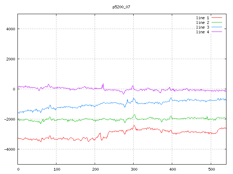Click the green legend swatch for line 2
Image resolution: width=233 pixels, height=174 pixels.
217,22
